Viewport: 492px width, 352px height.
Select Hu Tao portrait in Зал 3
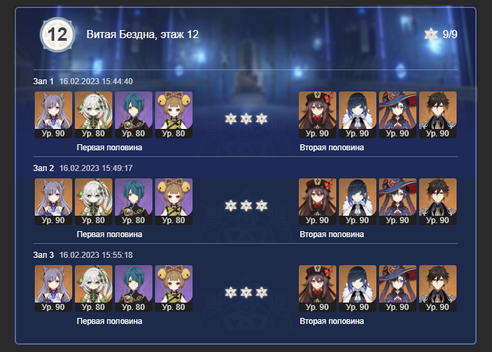pyautogui.click(x=318, y=289)
